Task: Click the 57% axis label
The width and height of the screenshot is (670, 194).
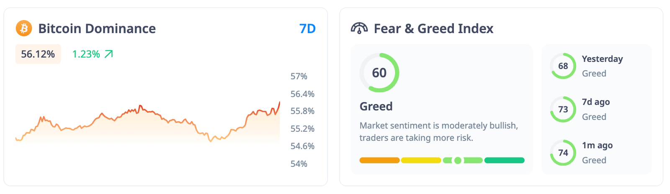Action: point(299,76)
